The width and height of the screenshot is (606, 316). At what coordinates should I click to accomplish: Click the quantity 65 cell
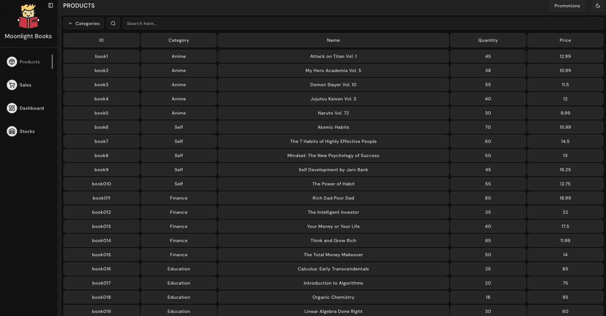[x=488, y=240]
